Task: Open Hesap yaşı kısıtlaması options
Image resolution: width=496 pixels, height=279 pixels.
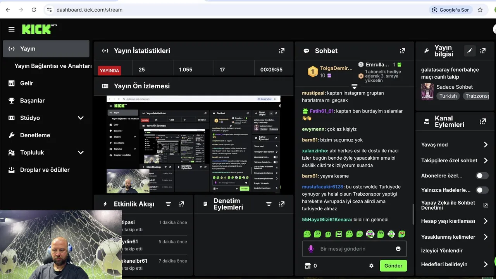Action: 455,221
